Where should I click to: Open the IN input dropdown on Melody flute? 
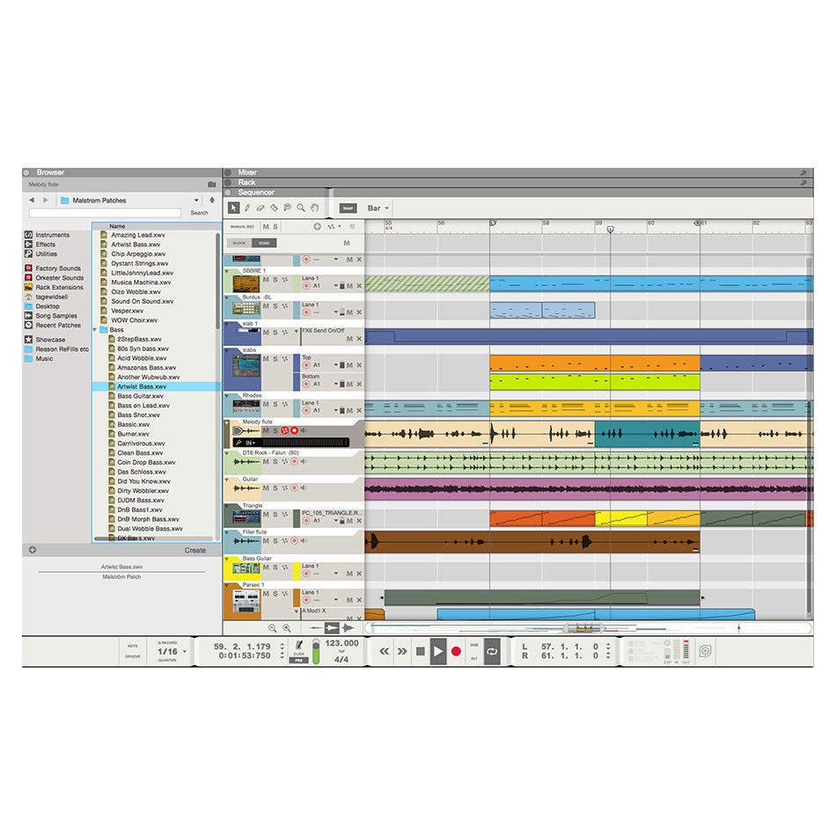coord(250,443)
